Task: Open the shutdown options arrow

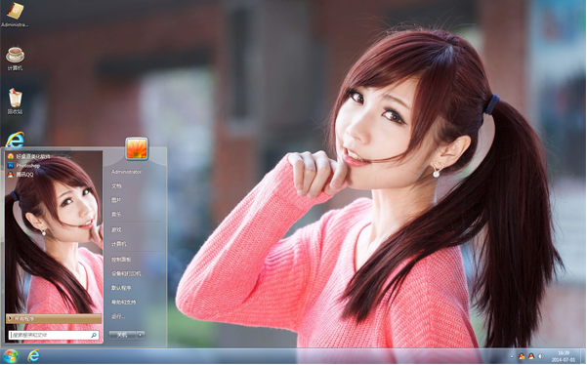Action: click(141, 335)
